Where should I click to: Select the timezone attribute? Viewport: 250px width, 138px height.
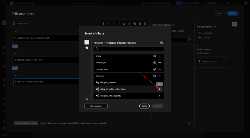(129, 76)
